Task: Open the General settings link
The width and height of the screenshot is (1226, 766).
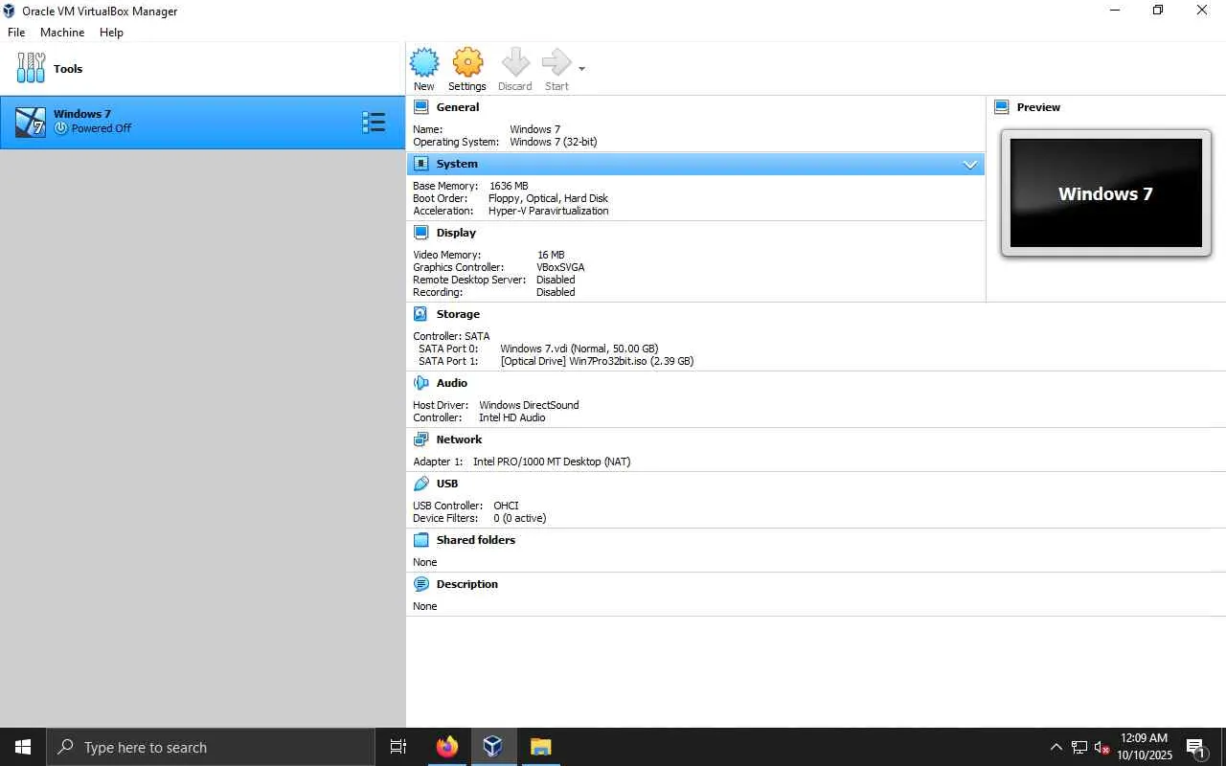Action: tap(458, 107)
